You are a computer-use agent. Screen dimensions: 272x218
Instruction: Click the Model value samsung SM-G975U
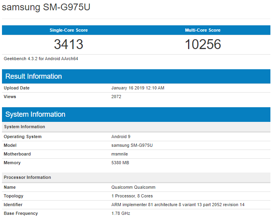(x=132, y=145)
